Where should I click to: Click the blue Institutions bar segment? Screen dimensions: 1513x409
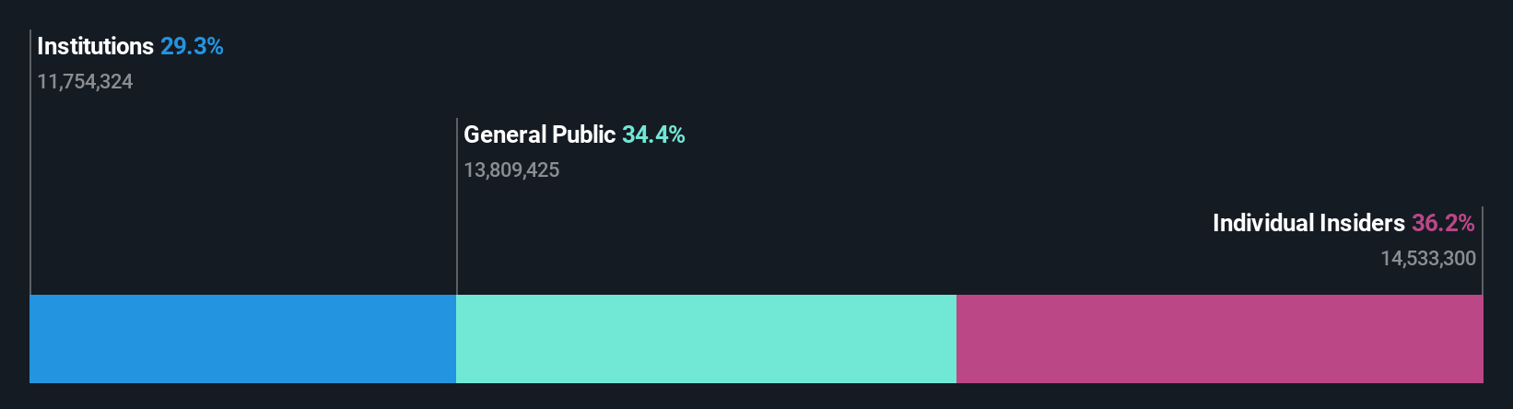point(242,339)
